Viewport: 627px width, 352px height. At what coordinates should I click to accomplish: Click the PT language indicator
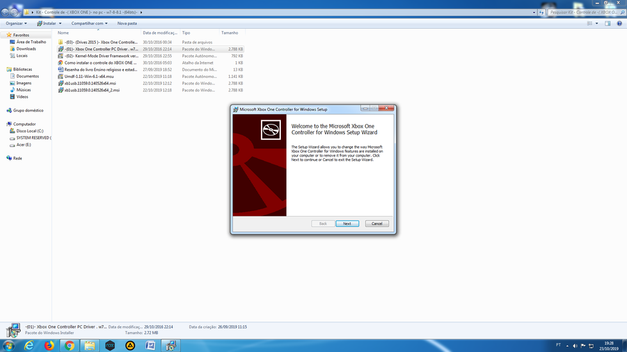coord(558,345)
